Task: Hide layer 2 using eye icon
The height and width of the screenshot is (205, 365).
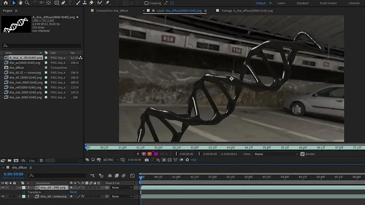Action: 3,196
